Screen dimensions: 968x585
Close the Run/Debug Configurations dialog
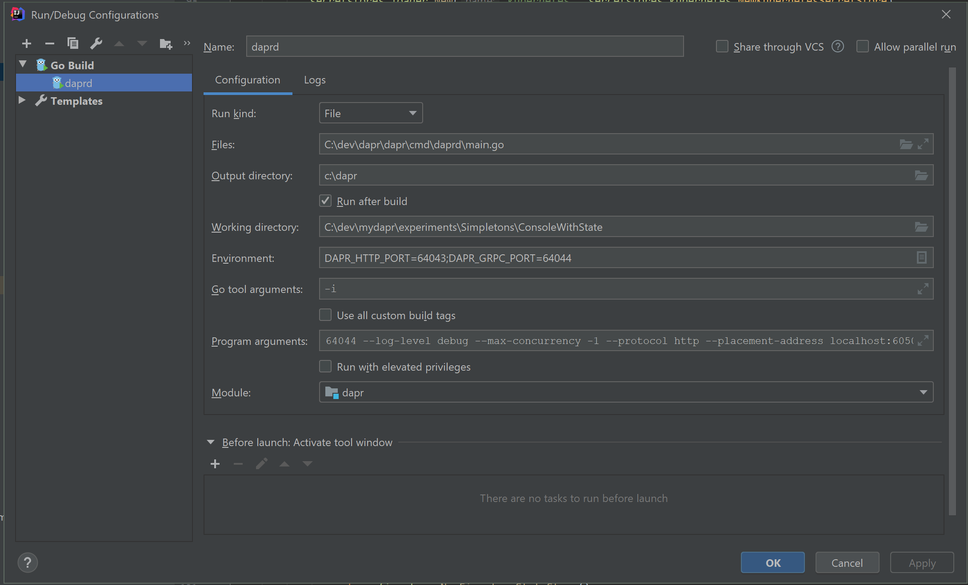pyautogui.click(x=946, y=14)
